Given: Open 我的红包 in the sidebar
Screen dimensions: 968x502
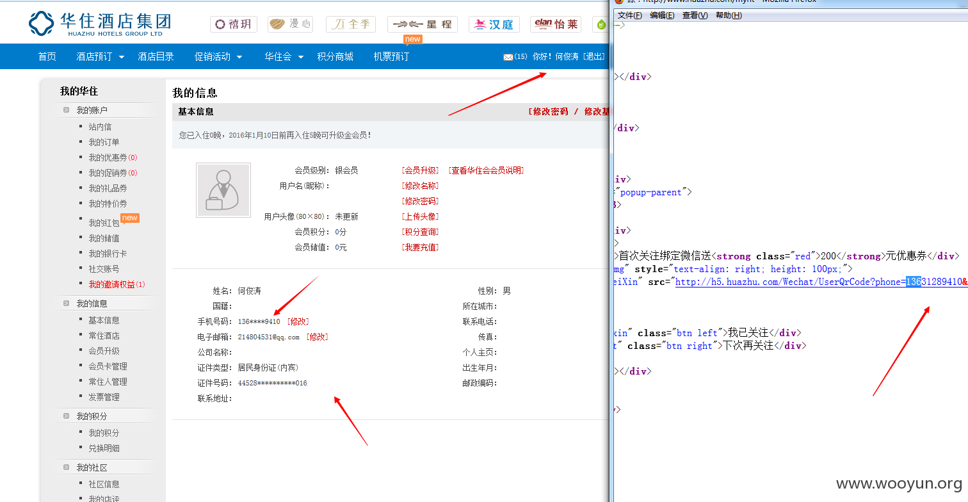Looking at the screenshot, I should click(104, 223).
